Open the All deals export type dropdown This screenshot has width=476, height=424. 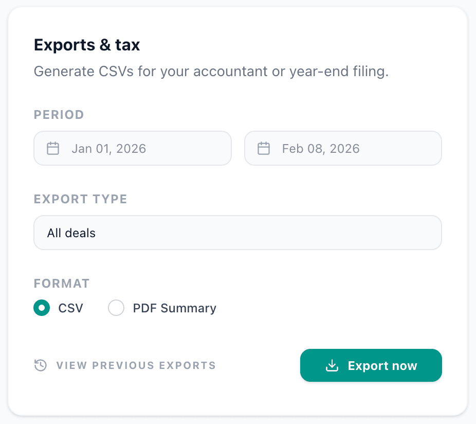(x=237, y=233)
